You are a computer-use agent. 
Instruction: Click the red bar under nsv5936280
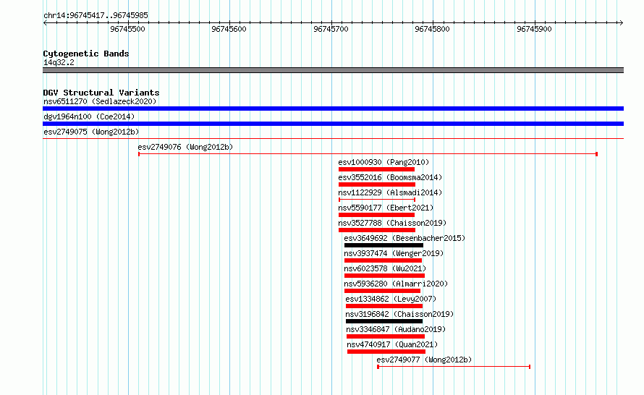point(382,291)
